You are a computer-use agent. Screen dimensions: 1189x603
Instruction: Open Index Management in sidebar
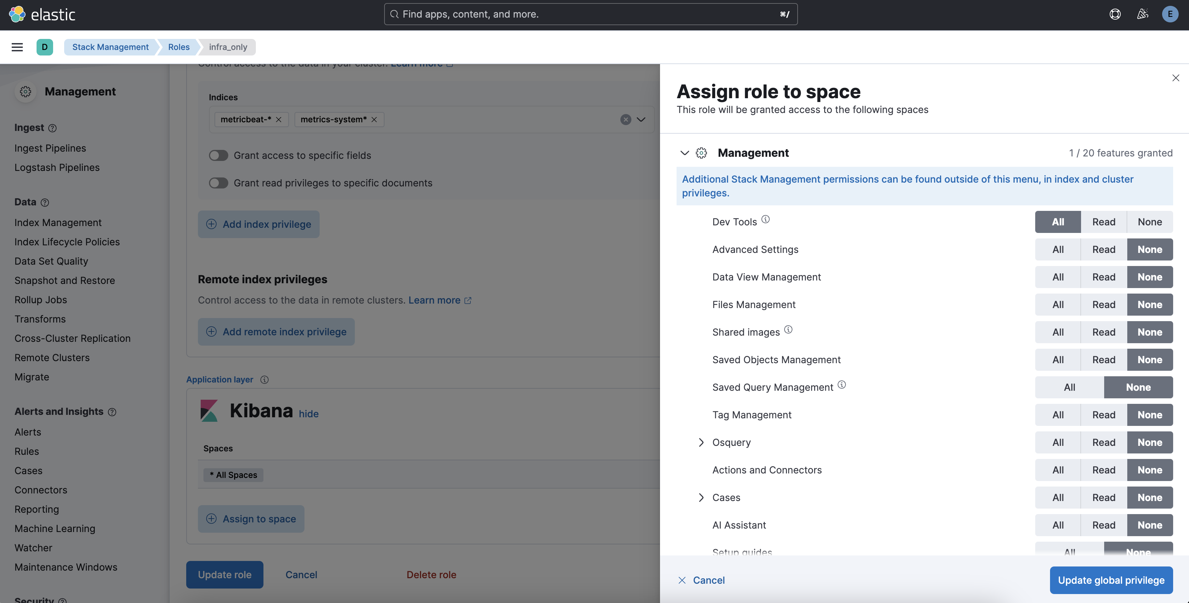tap(58, 223)
